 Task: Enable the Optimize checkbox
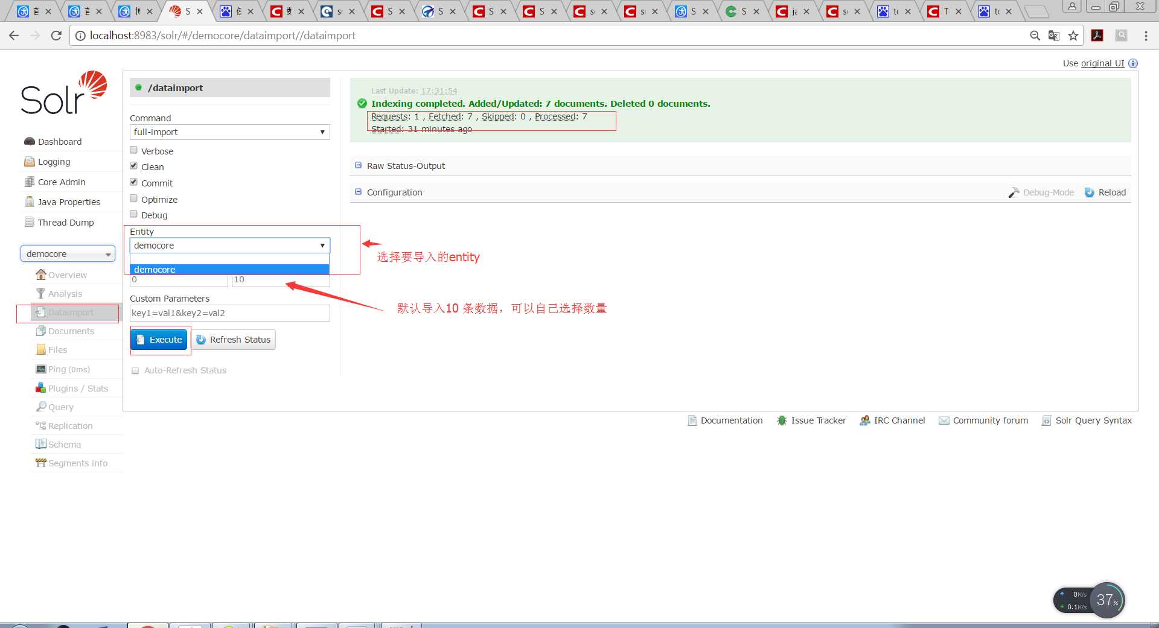pyautogui.click(x=134, y=198)
